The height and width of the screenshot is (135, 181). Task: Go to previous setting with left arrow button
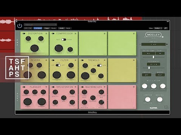[x=26, y=28]
